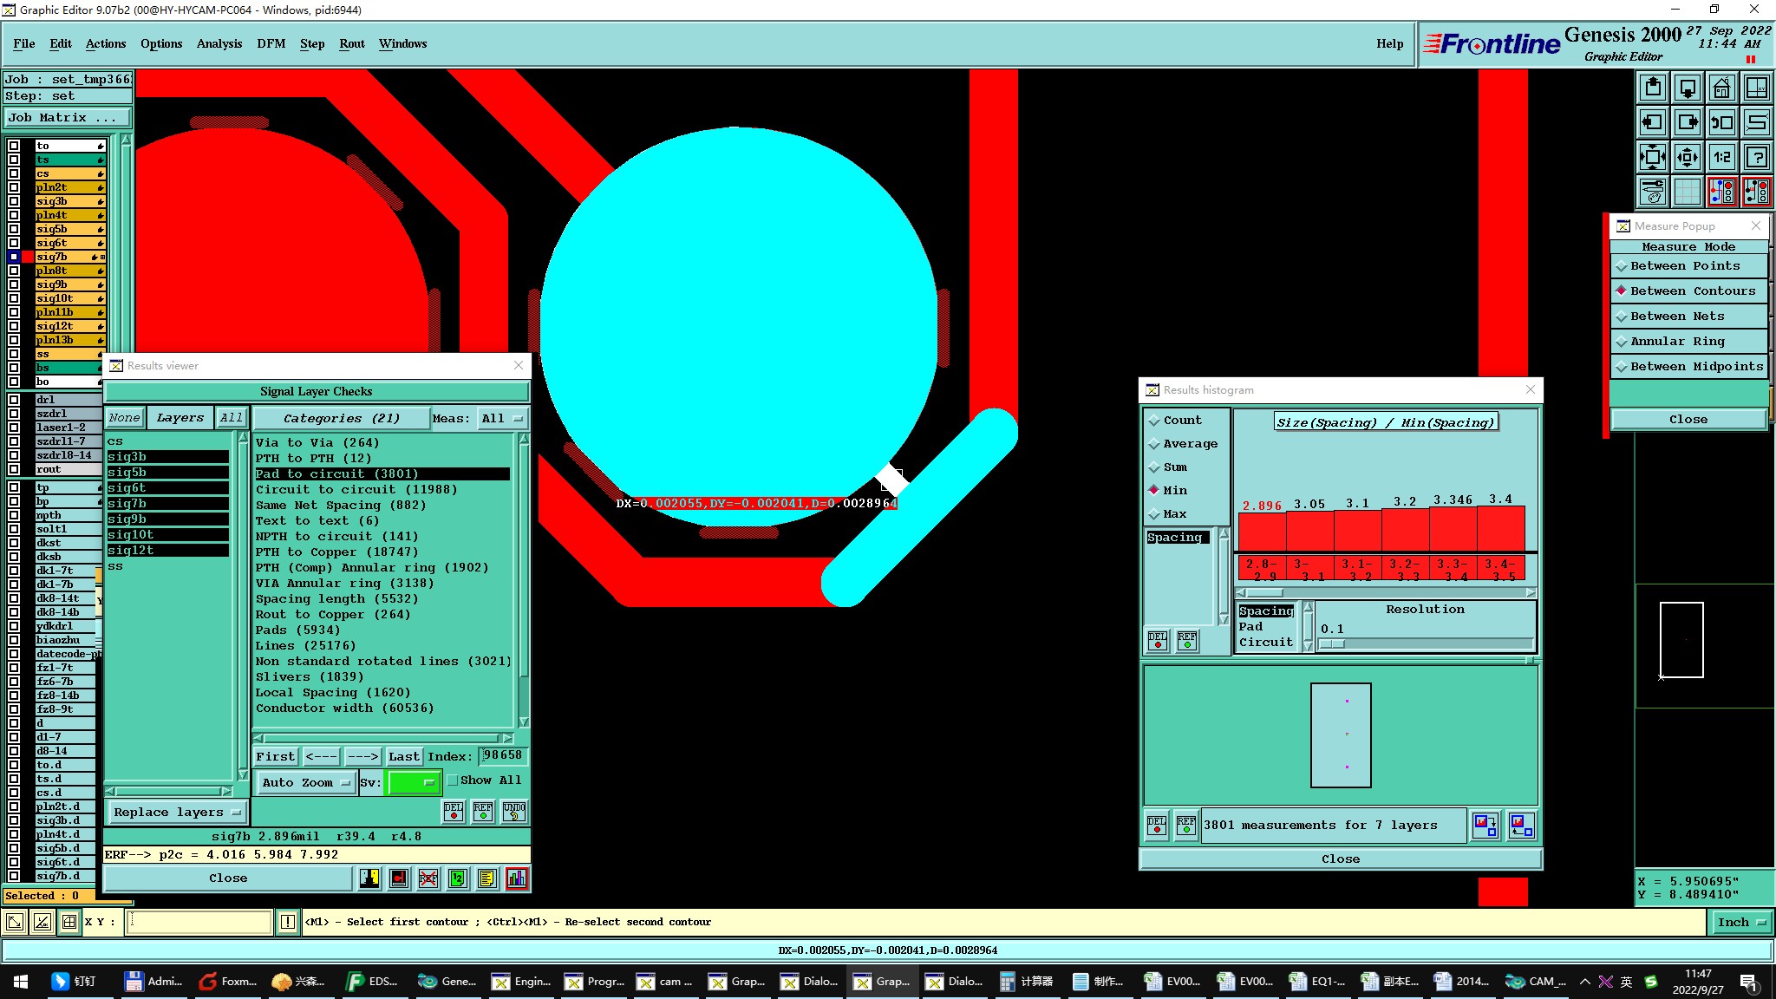
Task: Click the Home view icon
Action: point(1721,88)
